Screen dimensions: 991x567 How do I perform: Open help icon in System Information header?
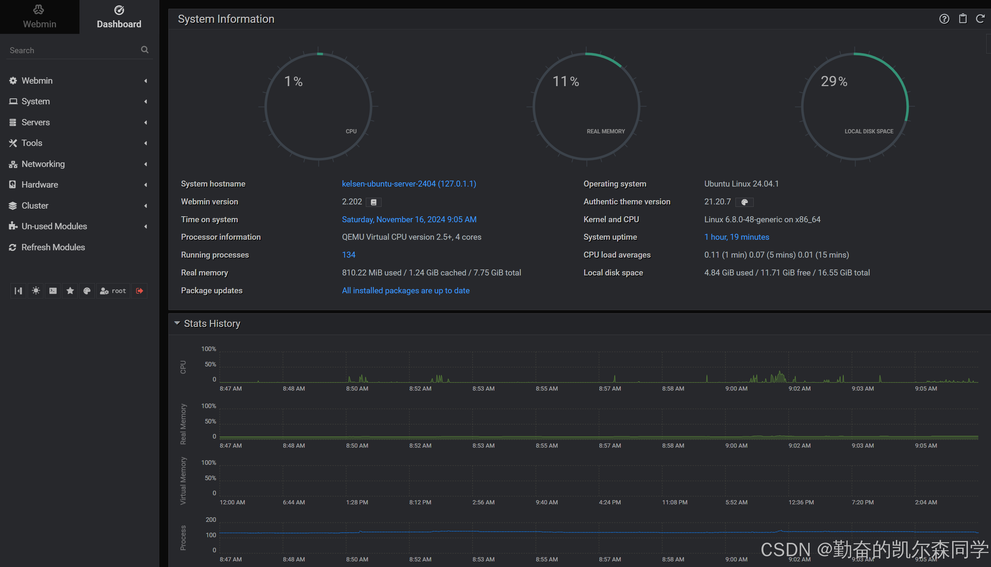[944, 19]
